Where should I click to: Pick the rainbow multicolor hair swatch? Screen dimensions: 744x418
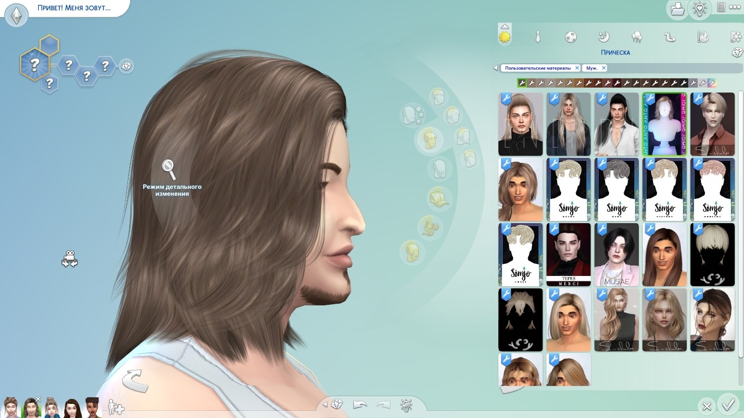[x=712, y=83]
